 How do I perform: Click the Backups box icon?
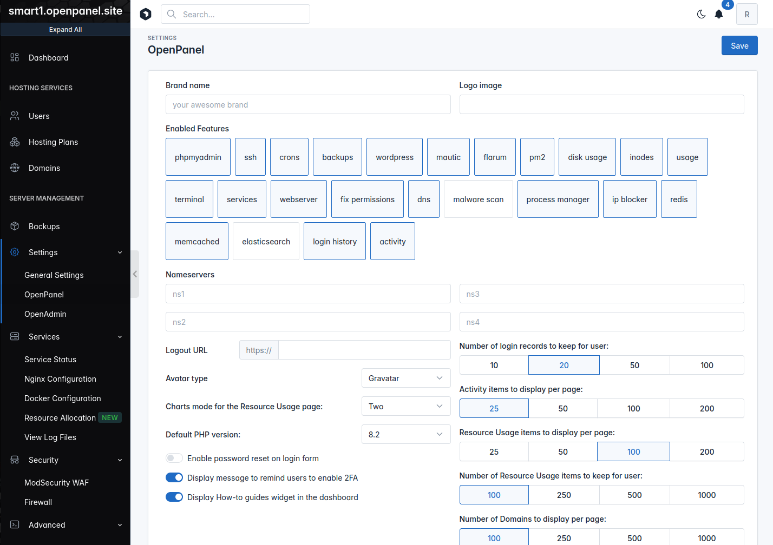[15, 227]
